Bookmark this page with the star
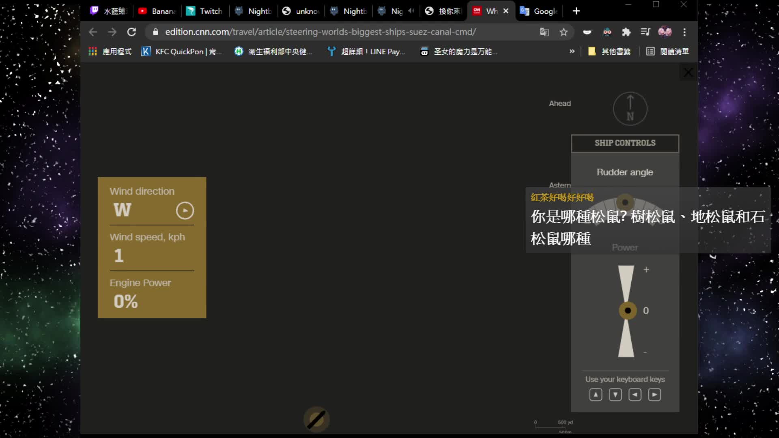779x438 pixels. click(564, 32)
